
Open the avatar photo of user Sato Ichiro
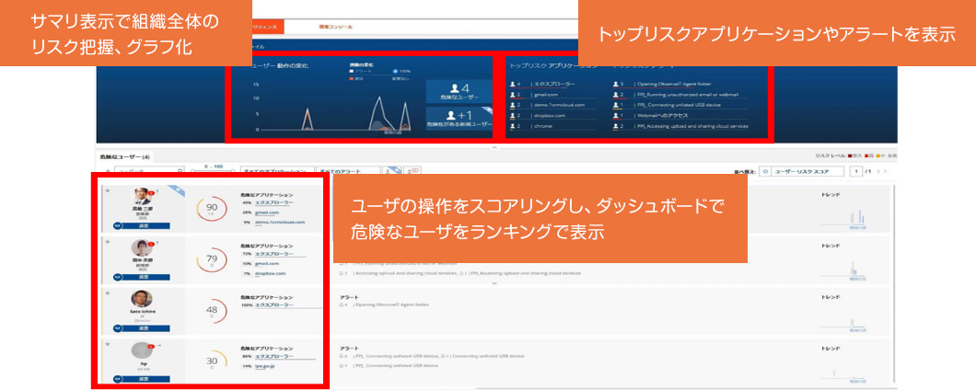[142, 300]
